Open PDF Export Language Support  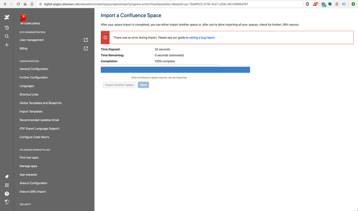click(39, 129)
